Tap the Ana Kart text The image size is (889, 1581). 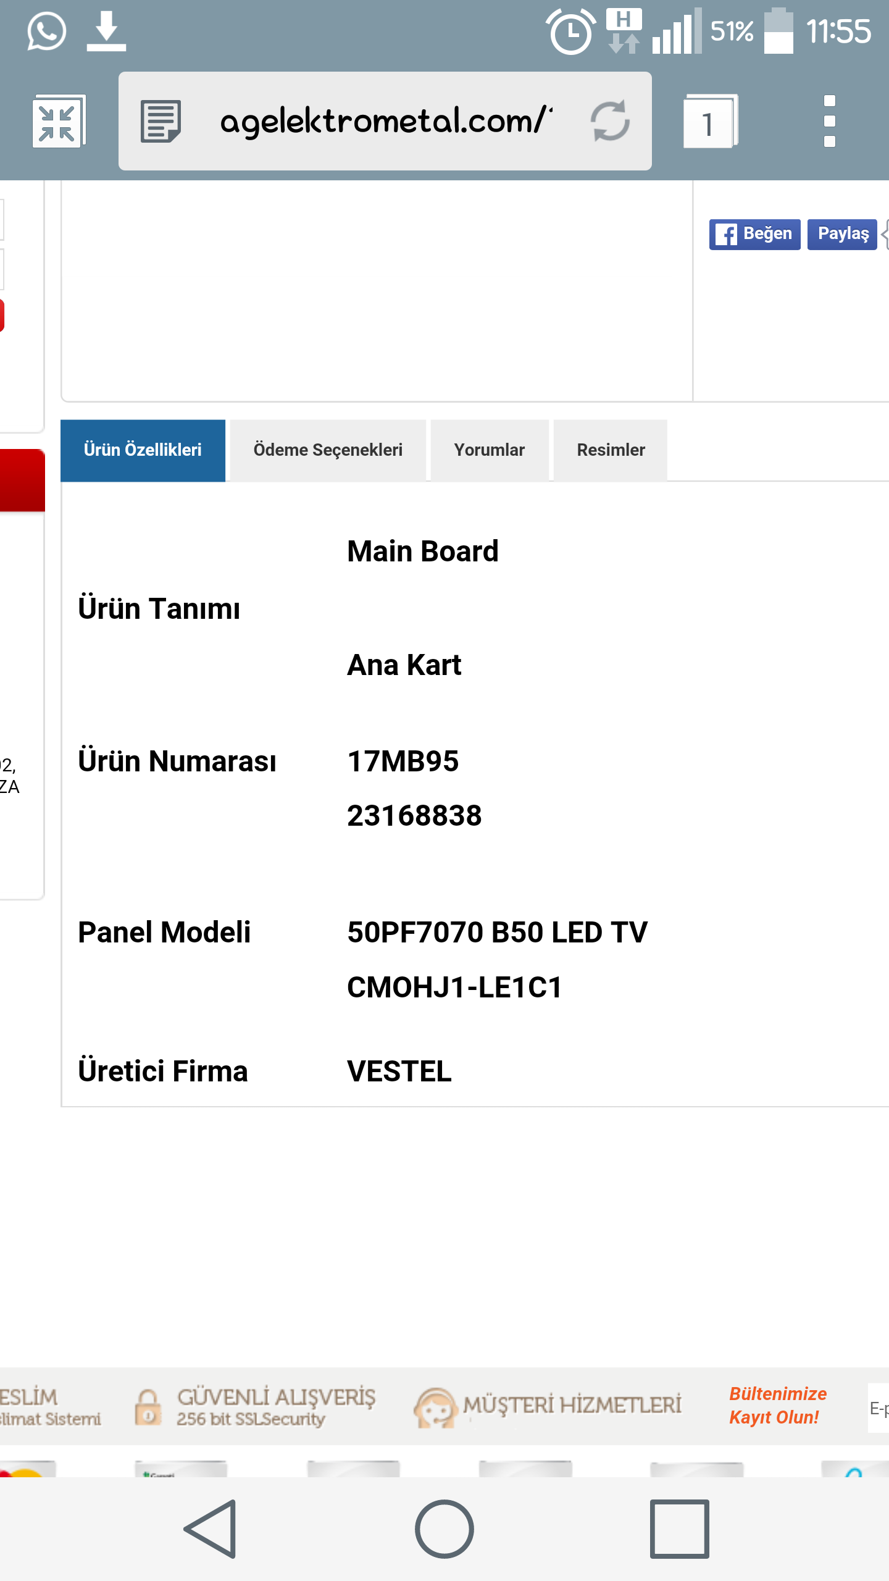coord(404,665)
